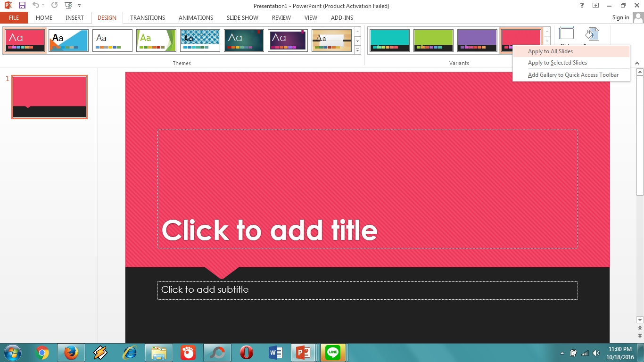The width and height of the screenshot is (644, 362).
Task: Choose Apply to Selected Slides
Action: [571, 63]
